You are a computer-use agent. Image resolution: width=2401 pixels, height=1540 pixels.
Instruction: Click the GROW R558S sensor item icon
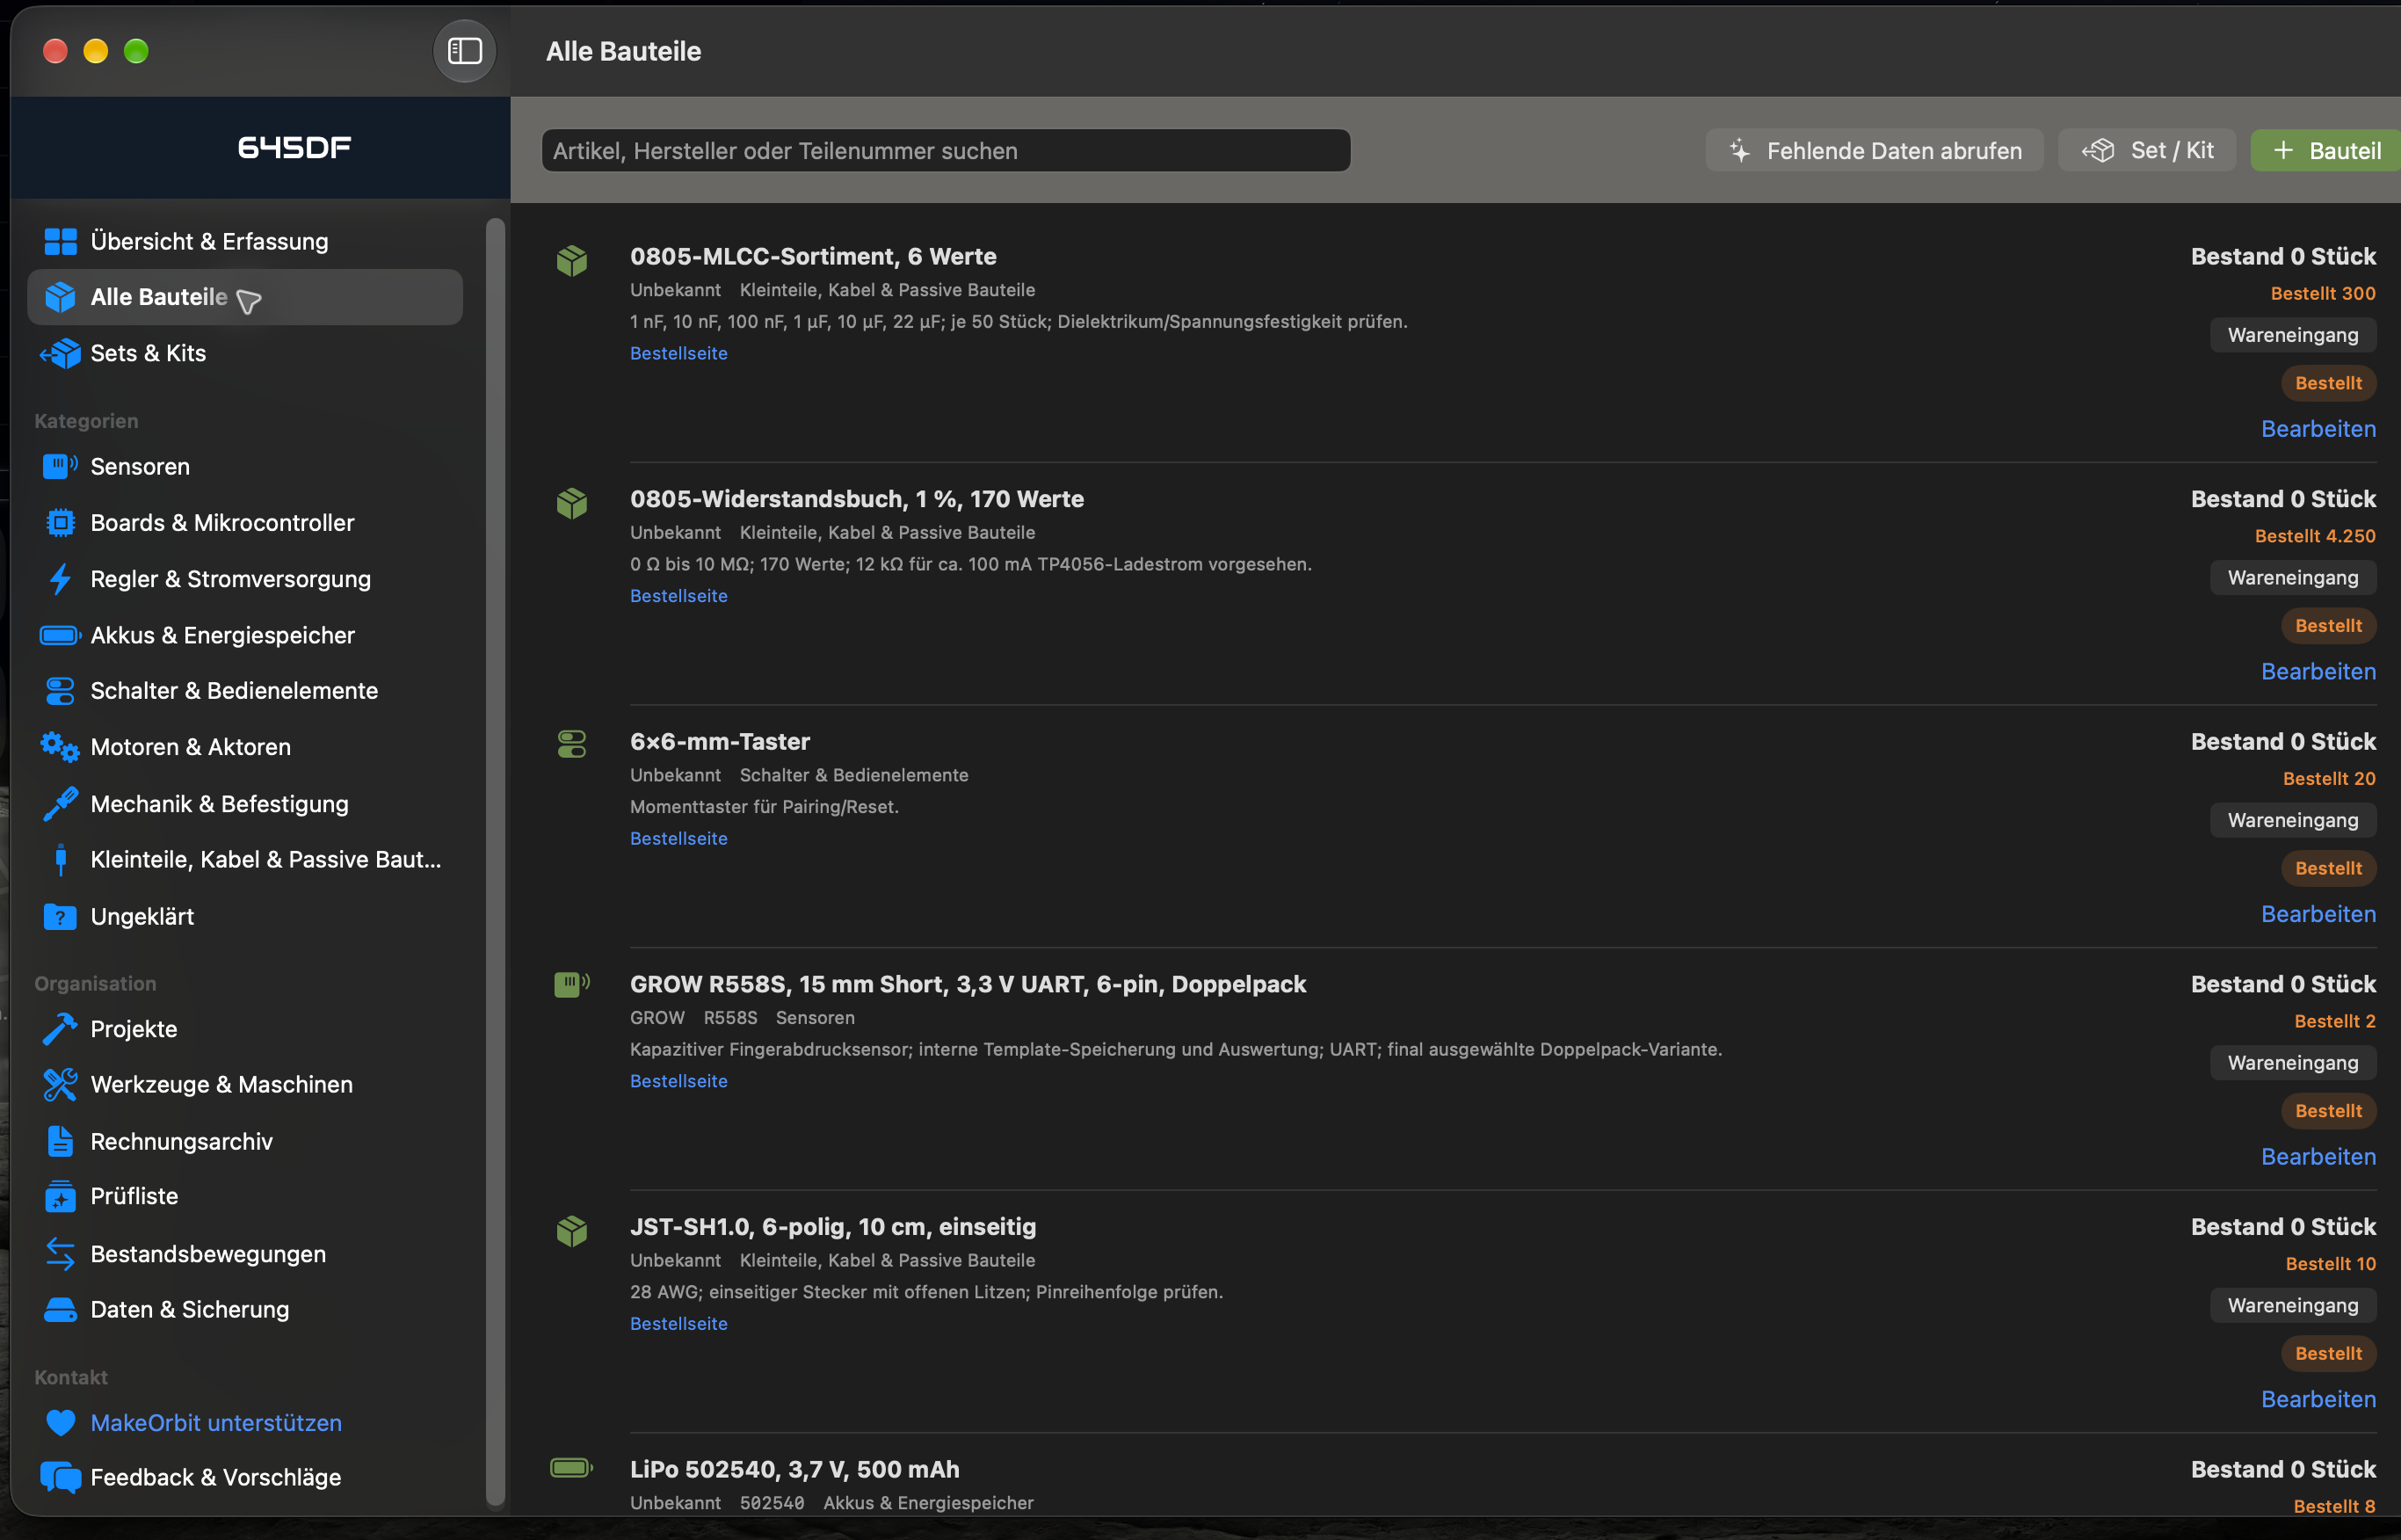click(572, 985)
